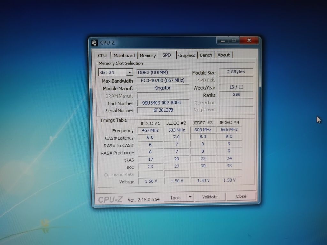Click the empty Registered field
Screen dimensions: 327x245
[236, 109]
